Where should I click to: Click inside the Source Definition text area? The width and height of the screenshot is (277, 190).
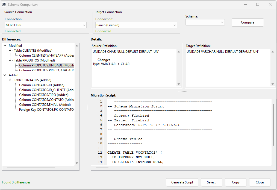click(134, 68)
